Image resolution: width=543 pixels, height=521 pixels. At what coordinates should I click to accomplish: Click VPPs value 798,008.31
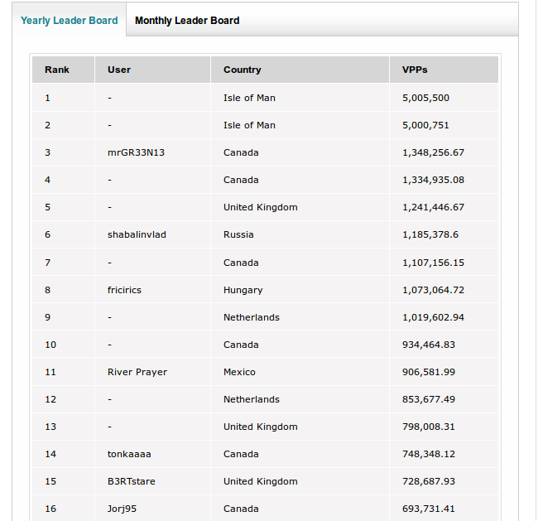pos(429,427)
